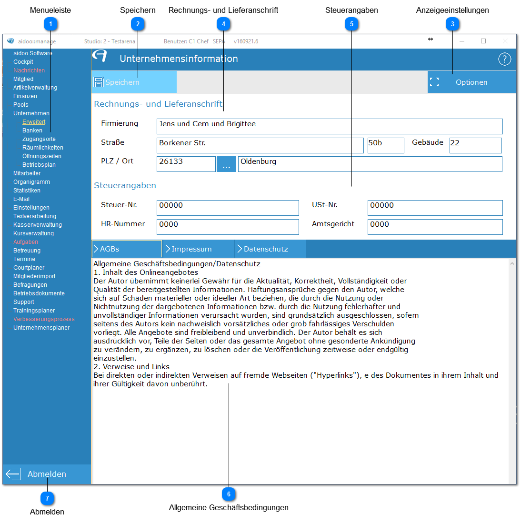521x524 pixels.
Task: Open Betriebsdokumente in sidebar menu
Action: (x=39, y=293)
